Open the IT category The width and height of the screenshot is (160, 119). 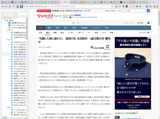(x=89, y=33)
